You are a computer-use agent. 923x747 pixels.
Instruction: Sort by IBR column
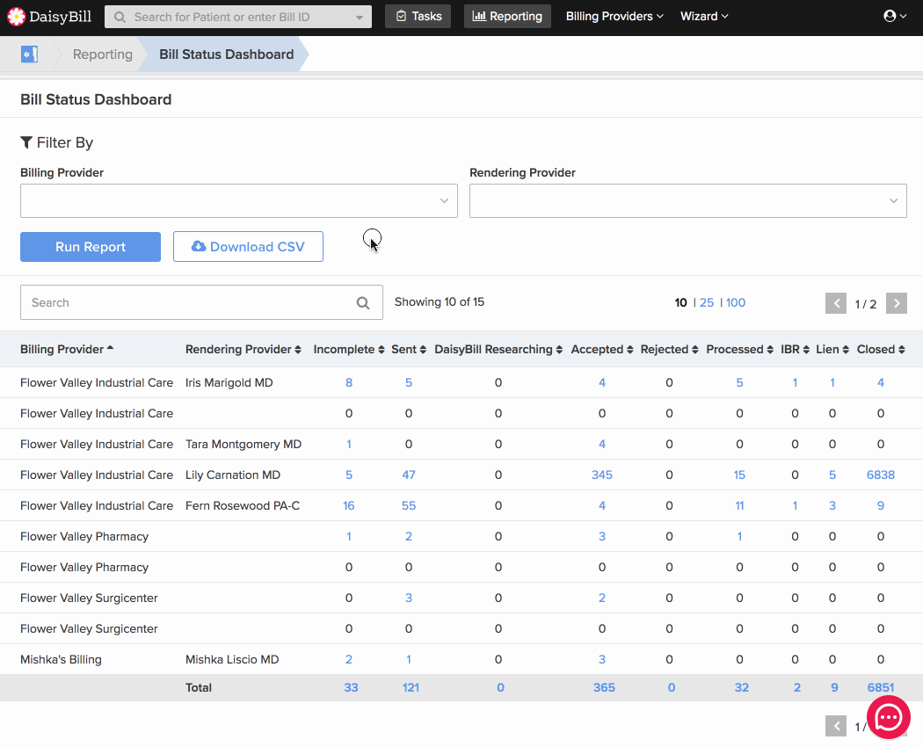click(795, 349)
